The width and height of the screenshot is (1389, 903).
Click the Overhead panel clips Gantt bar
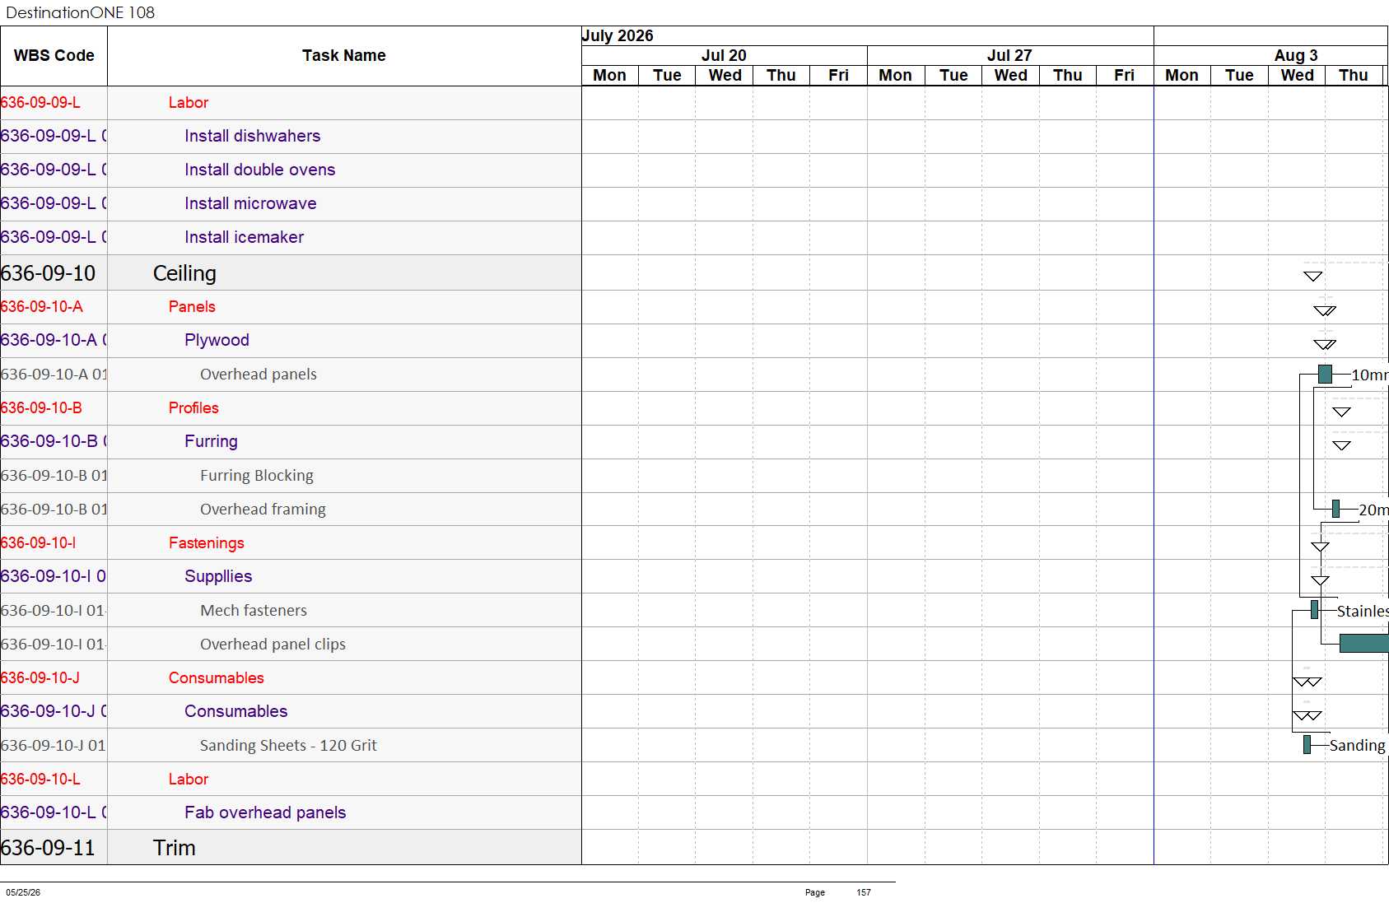[1364, 644]
